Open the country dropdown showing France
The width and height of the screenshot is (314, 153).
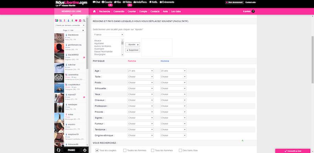tap(108, 34)
